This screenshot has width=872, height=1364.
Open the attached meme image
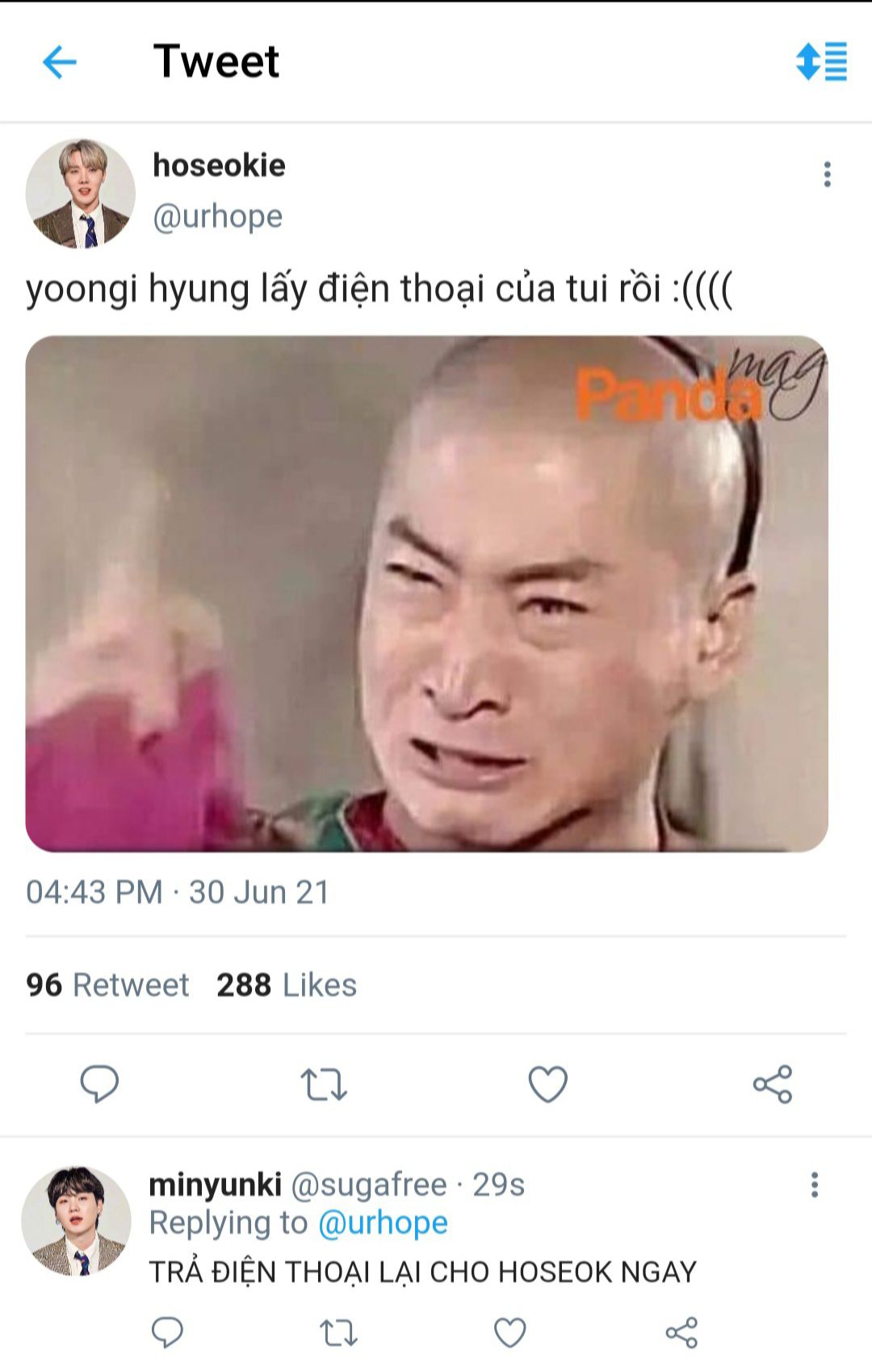[427, 594]
